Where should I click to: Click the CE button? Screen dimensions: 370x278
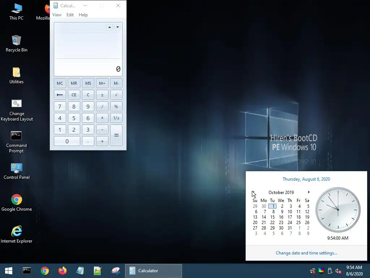(x=74, y=95)
